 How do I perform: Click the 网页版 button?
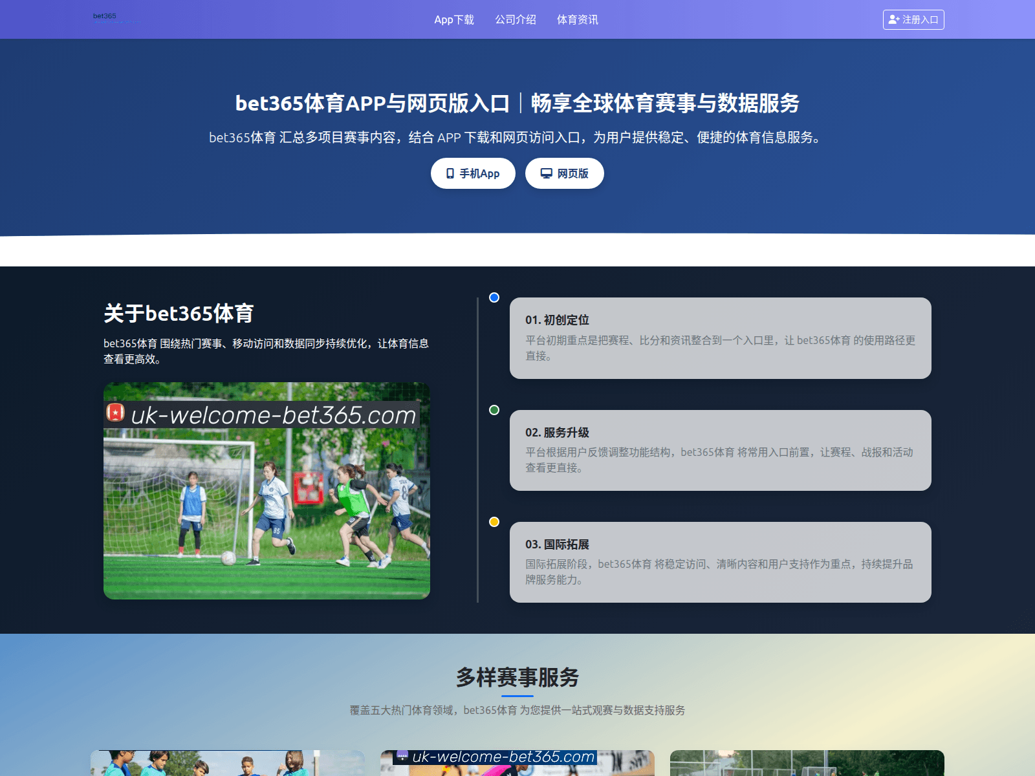point(565,173)
